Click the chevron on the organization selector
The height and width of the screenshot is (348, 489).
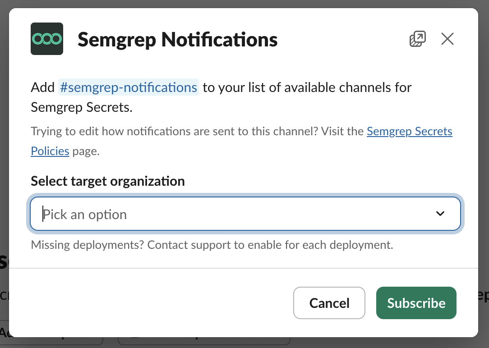pos(440,214)
